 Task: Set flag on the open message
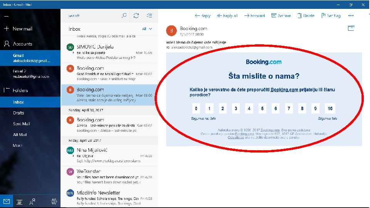pos(331,16)
